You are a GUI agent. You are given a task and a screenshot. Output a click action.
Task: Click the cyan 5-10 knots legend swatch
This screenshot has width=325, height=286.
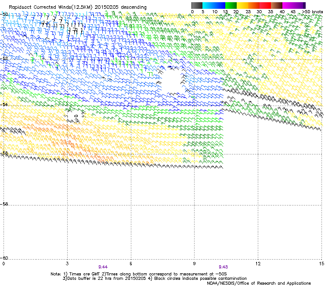coord(208,5)
